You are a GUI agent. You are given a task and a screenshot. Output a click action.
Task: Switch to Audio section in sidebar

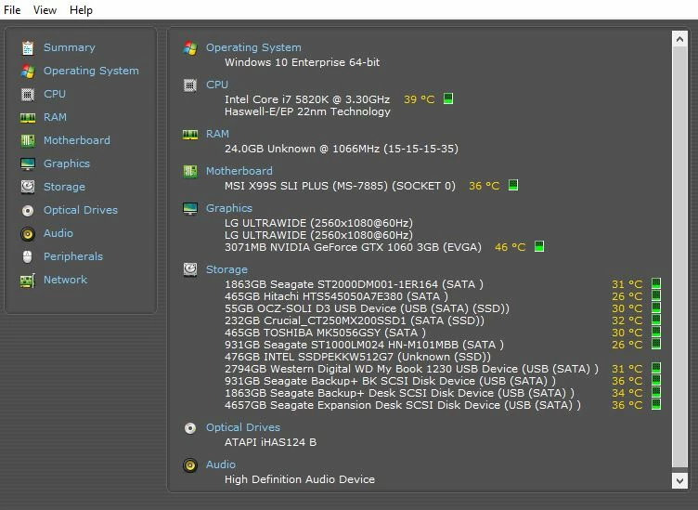(58, 233)
